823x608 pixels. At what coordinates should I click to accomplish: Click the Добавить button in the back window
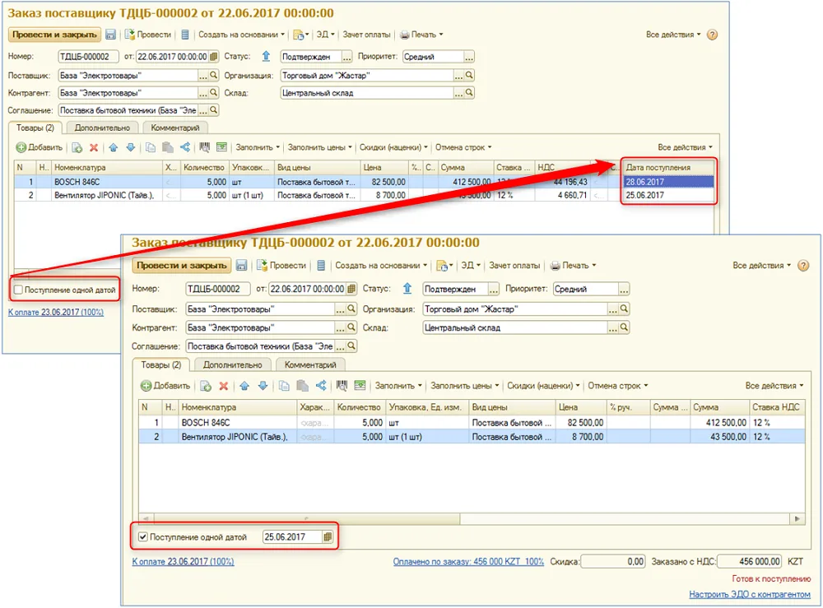[x=40, y=147]
